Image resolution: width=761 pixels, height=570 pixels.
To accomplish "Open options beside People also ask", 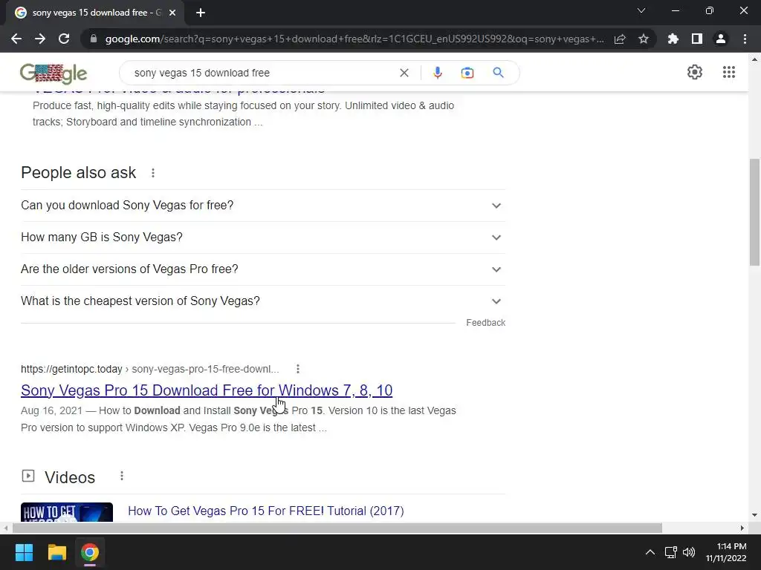I will 153,173.
